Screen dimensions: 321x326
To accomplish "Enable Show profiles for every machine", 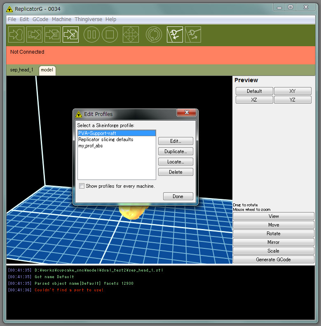I will (82, 186).
